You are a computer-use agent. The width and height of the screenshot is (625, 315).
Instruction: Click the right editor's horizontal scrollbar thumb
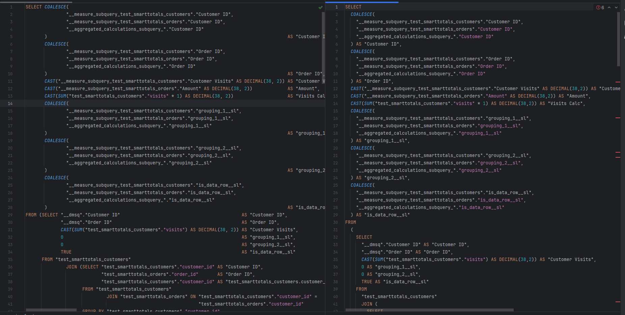click(x=430, y=310)
